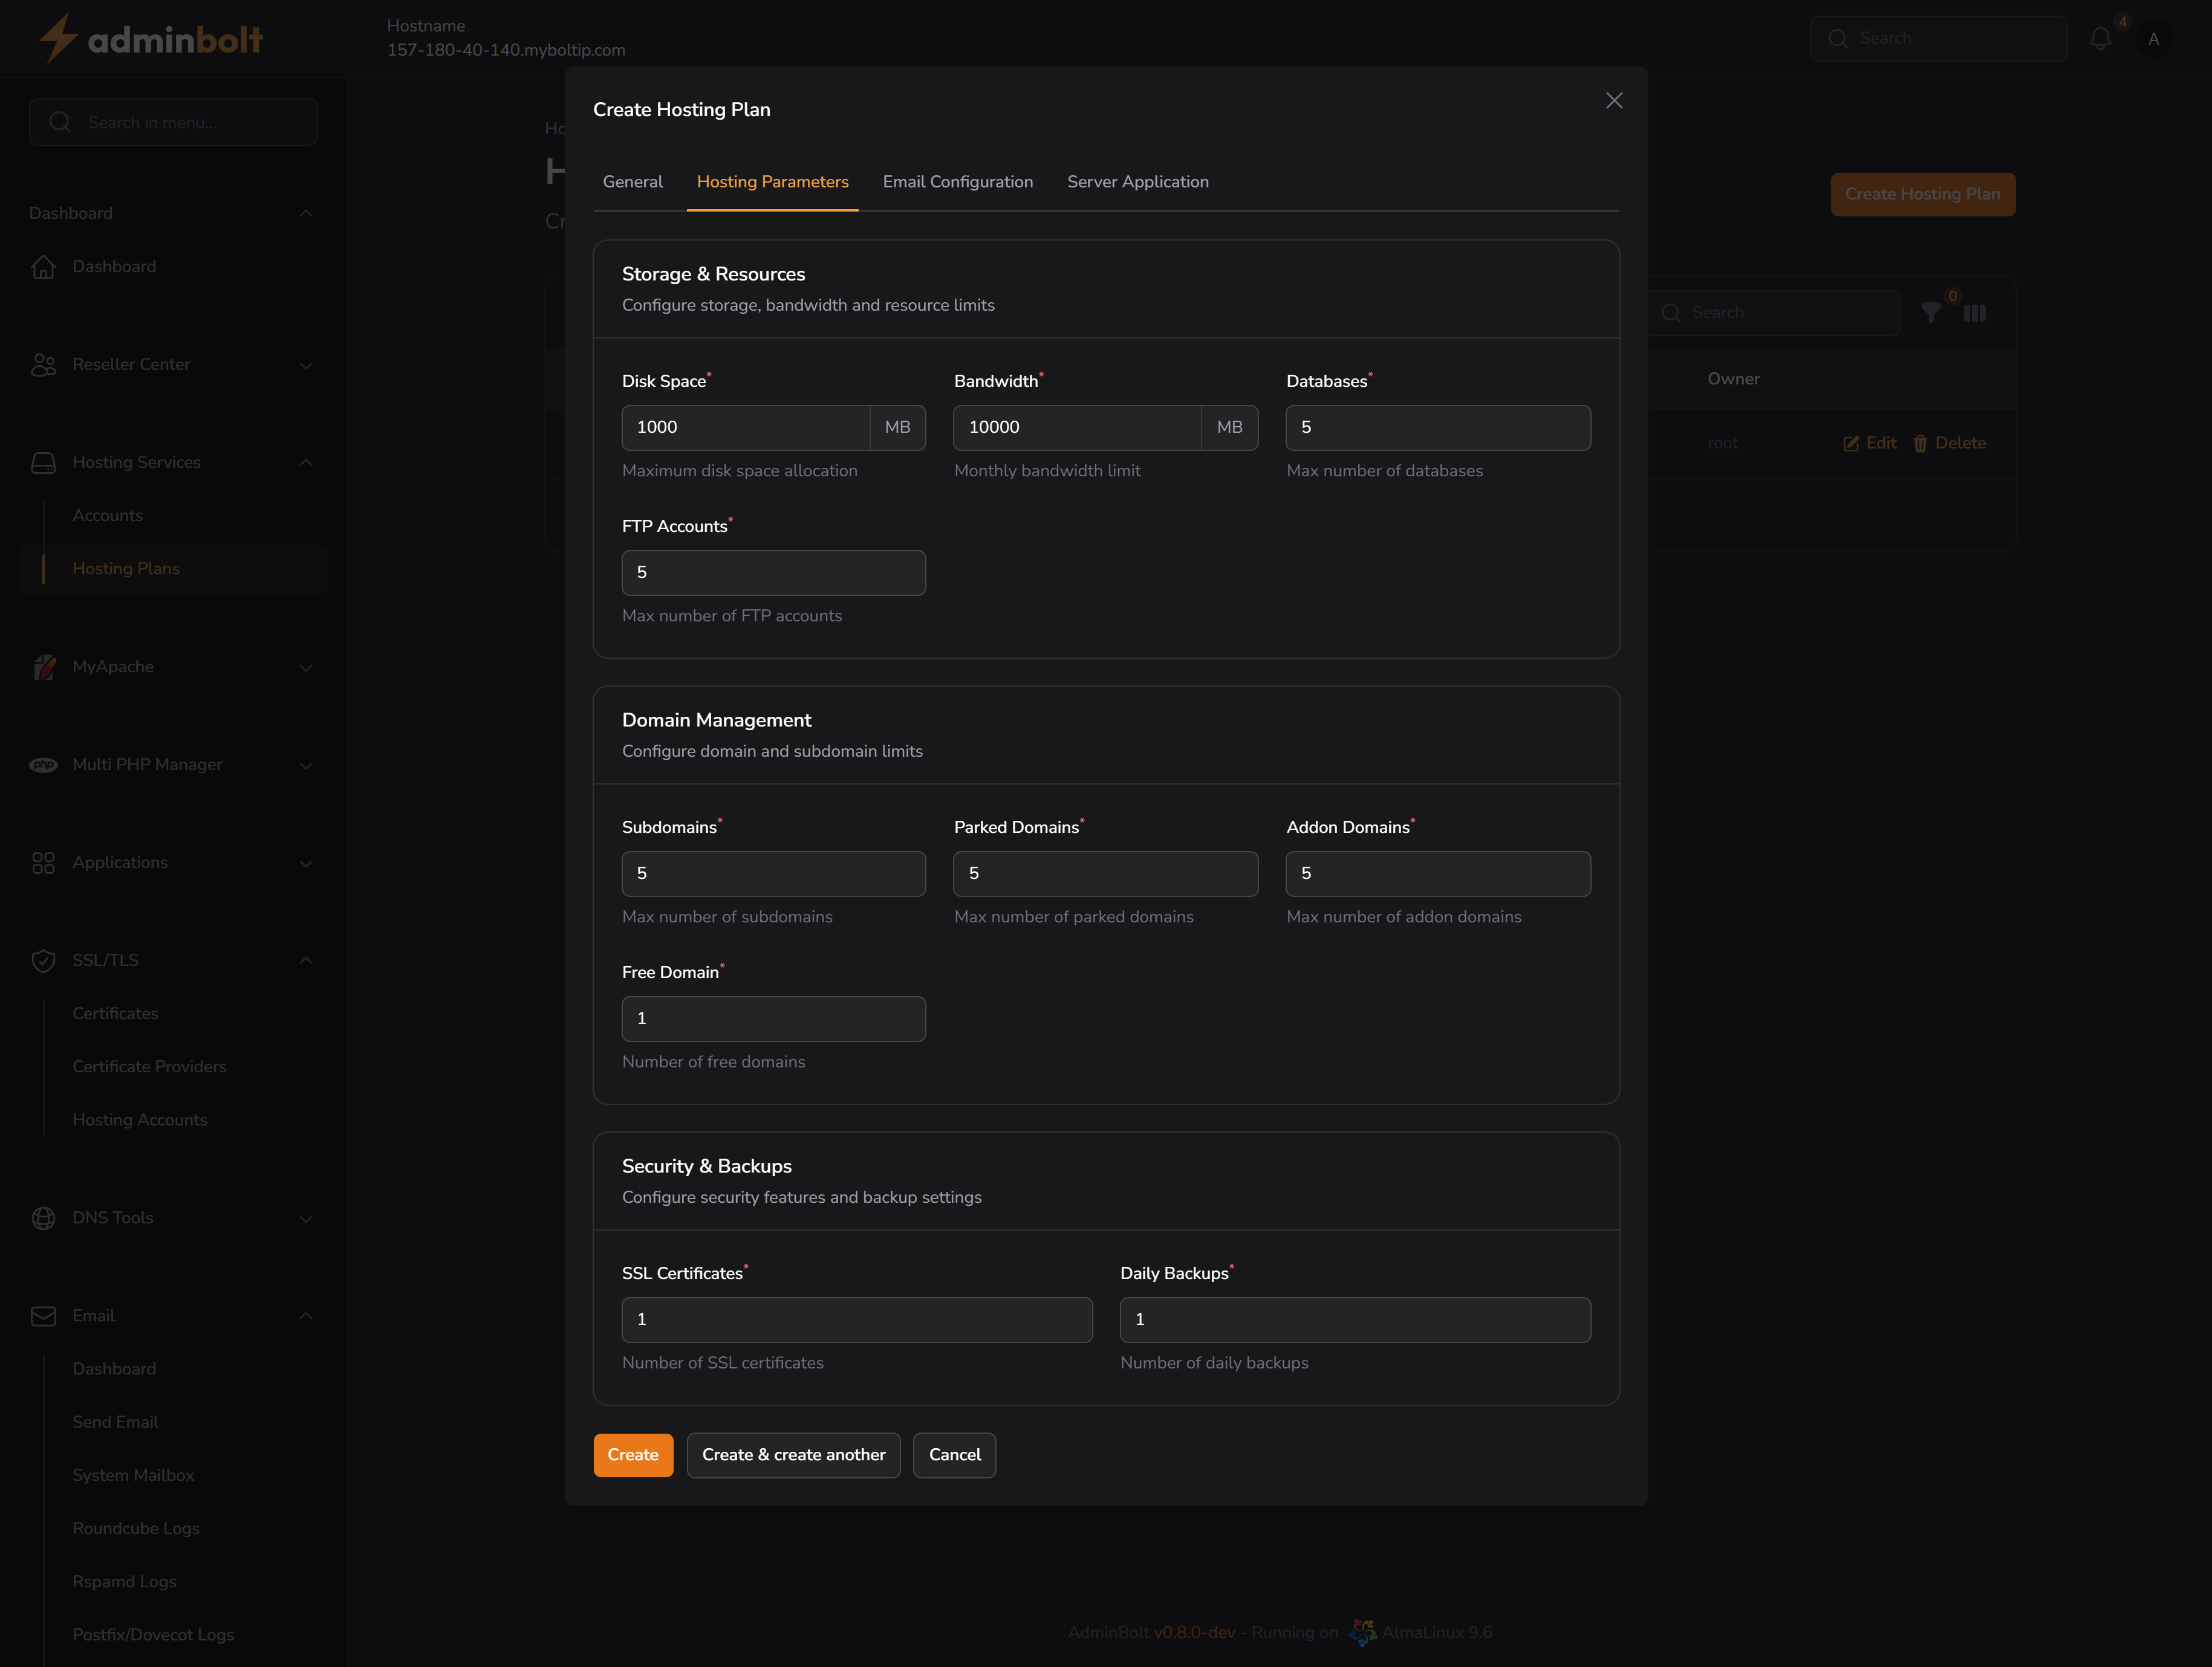Cancel the Create Hosting Plan dialog
This screenshot has width=2212, height=1667.
(x=954, y=1454)
